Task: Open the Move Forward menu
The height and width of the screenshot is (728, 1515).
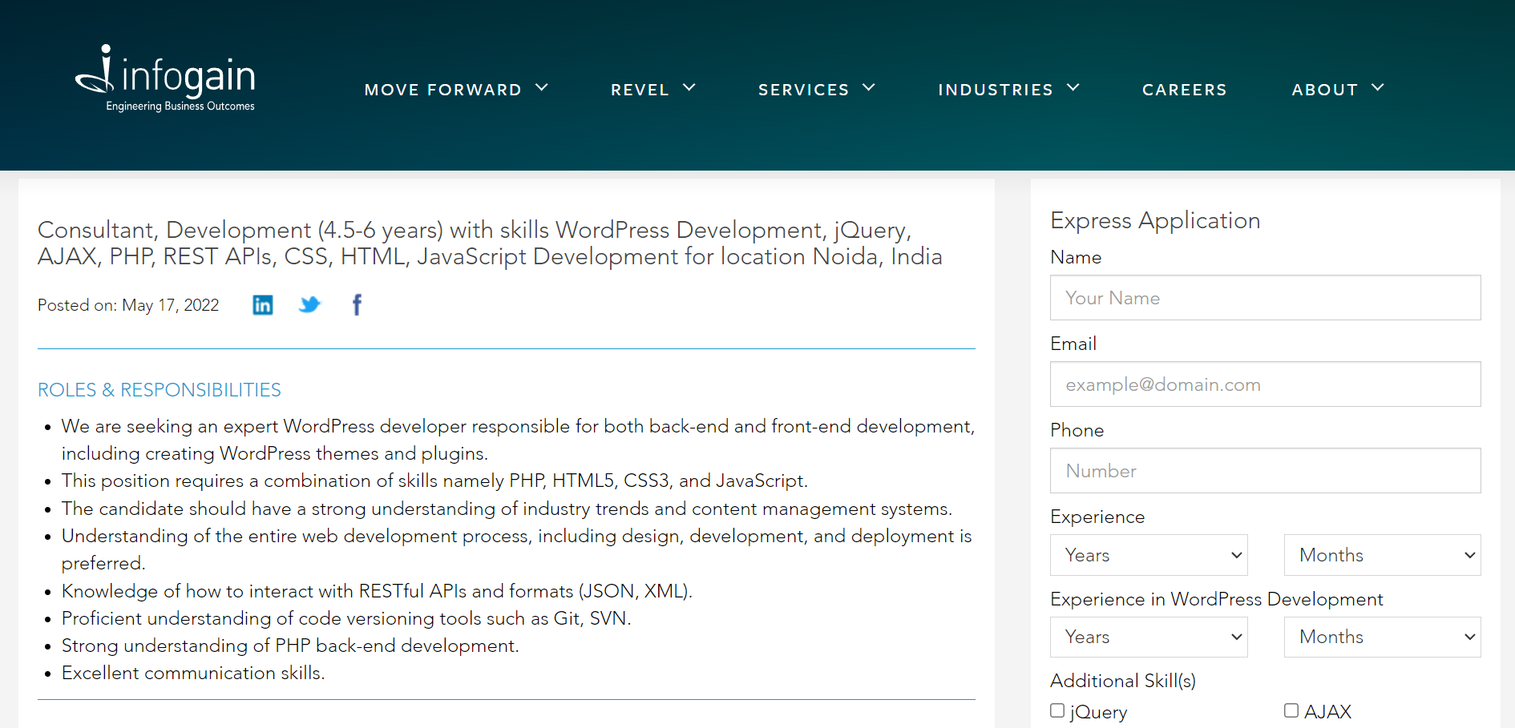Action: [x=443, y=90]
